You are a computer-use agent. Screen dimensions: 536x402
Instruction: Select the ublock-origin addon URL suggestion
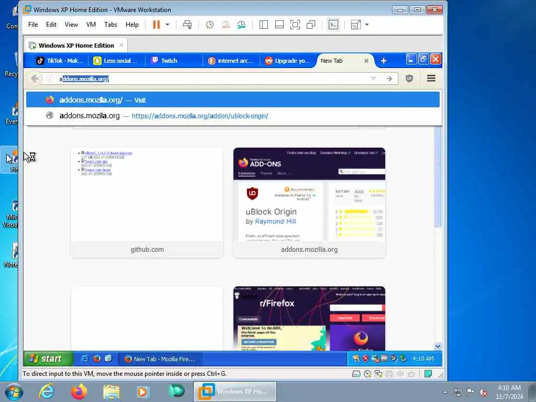pos(233,116)
